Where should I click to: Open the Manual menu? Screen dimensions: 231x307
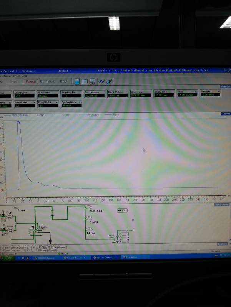(7, 76)
